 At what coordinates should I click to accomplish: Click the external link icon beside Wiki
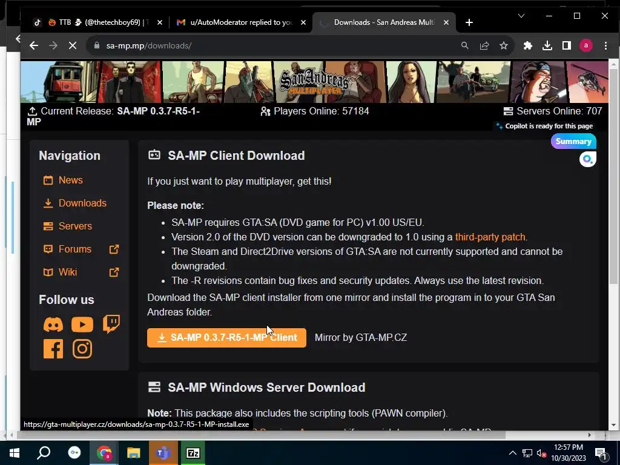pos(114,272)
